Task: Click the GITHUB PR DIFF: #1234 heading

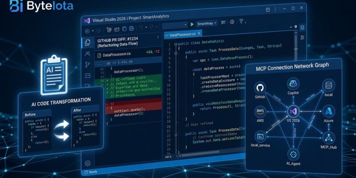Action: click(x=117, y=40)
